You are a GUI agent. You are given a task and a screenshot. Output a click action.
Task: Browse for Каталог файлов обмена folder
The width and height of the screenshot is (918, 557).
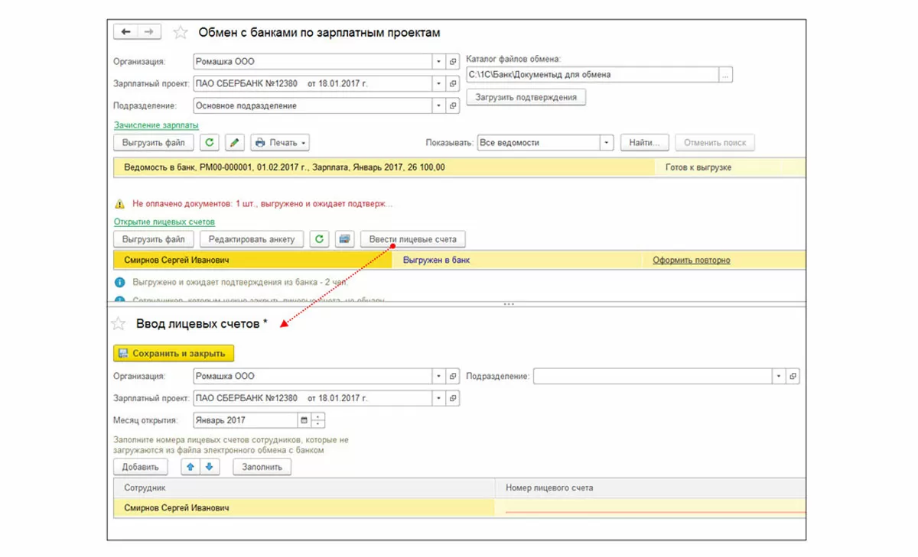pos(726,75)
